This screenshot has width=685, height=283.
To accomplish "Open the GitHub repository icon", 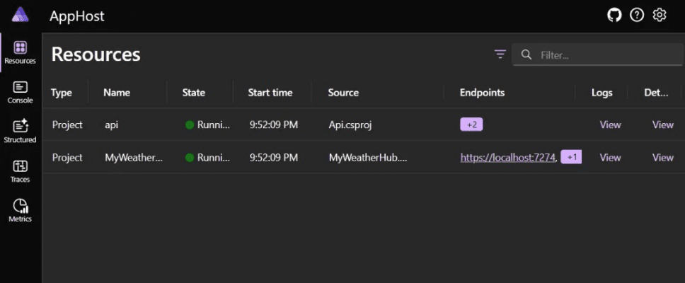I will point(615,15).
